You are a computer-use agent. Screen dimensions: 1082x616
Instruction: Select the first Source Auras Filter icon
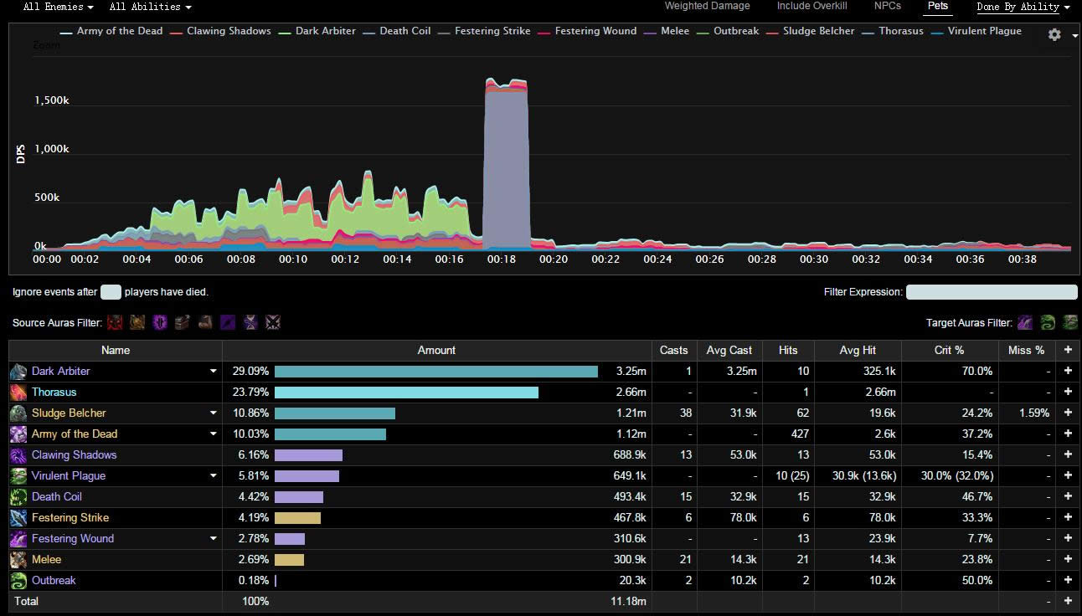[x=115, y=322]
